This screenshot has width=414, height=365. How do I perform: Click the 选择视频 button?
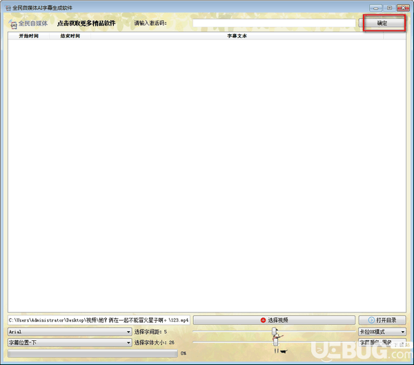pyautogui.click(x=274, y=320)
